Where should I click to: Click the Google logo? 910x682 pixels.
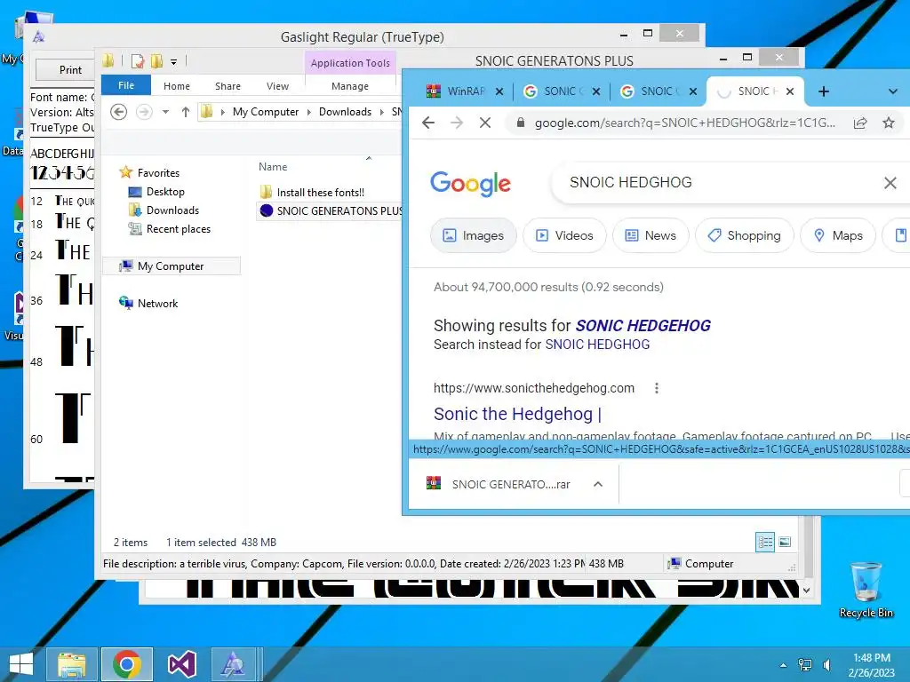pos(470,183)
